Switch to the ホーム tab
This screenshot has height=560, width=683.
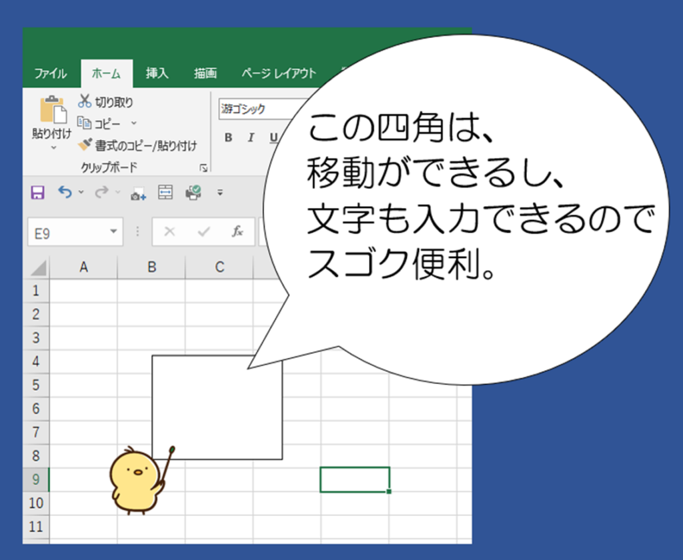[107, 73]
